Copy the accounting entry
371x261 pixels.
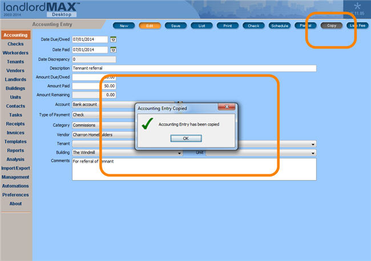(x=332, y=26)
